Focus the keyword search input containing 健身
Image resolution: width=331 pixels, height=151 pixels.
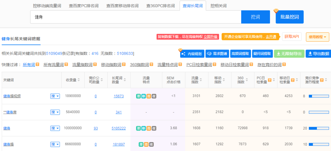pyautogui.click(x=136, y=17)
